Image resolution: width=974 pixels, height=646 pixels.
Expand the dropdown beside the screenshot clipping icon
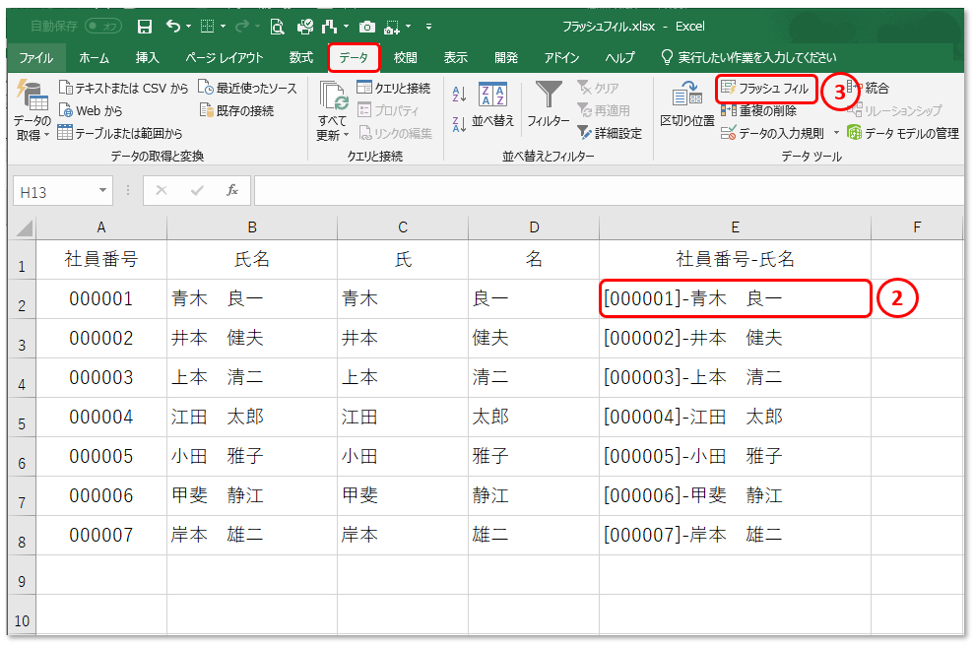408,27
